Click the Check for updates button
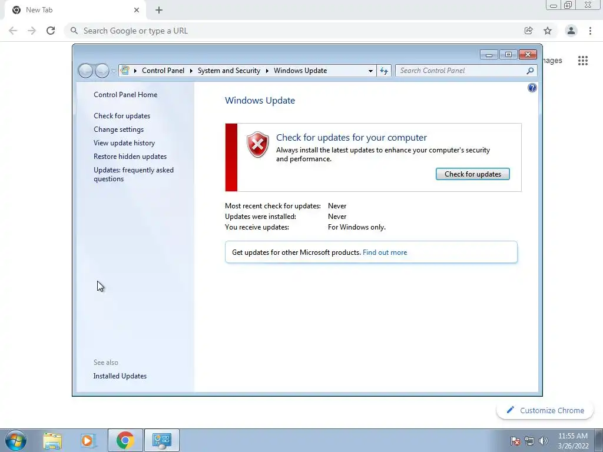603x452 pixels. (x=473, y=174)
